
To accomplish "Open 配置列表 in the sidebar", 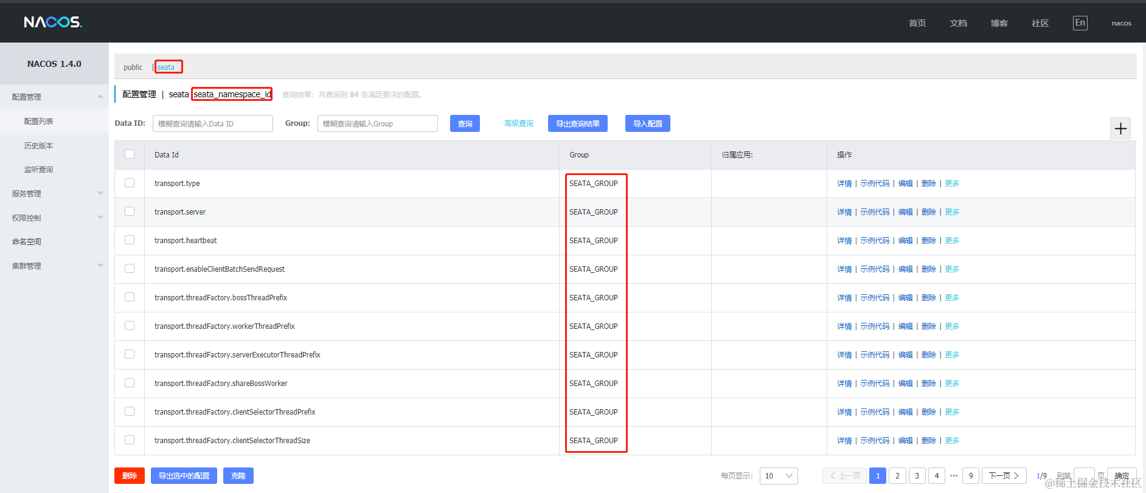I will point(39,121).
